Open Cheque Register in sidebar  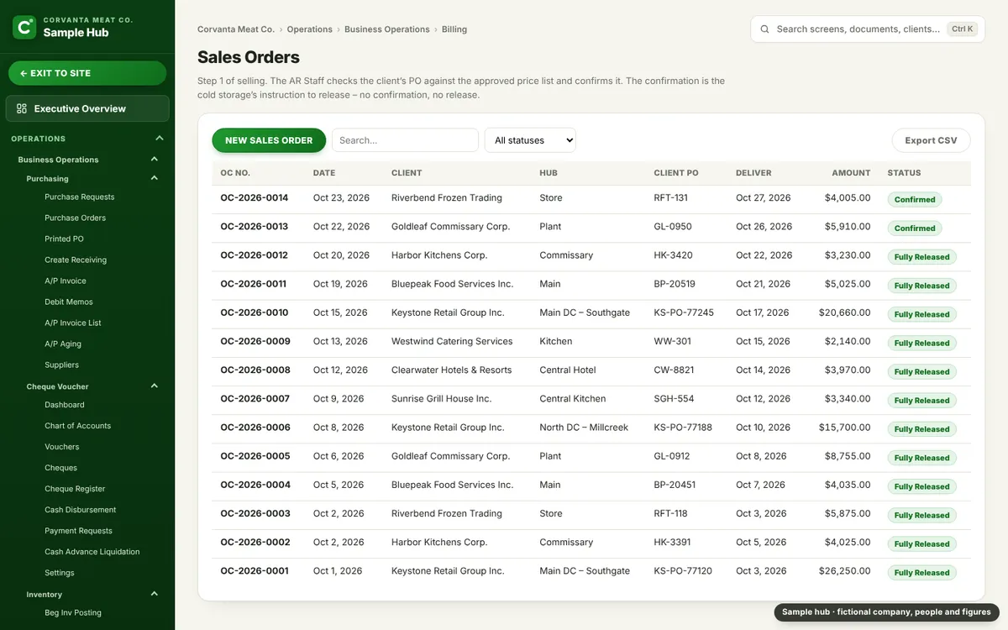pos(75,489)
